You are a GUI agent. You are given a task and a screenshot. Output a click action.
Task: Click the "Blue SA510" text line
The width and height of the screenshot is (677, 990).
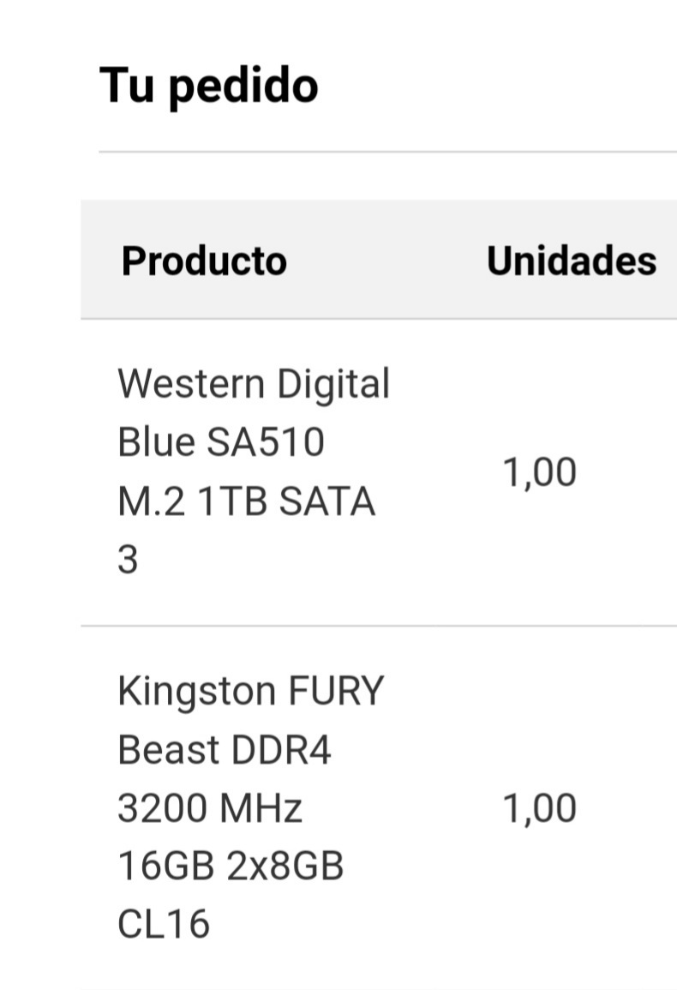pyautogui.click(x=221, y=442)
